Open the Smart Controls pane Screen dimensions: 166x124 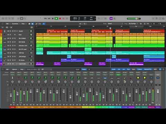pyautogui.click(x=18, y=18)
